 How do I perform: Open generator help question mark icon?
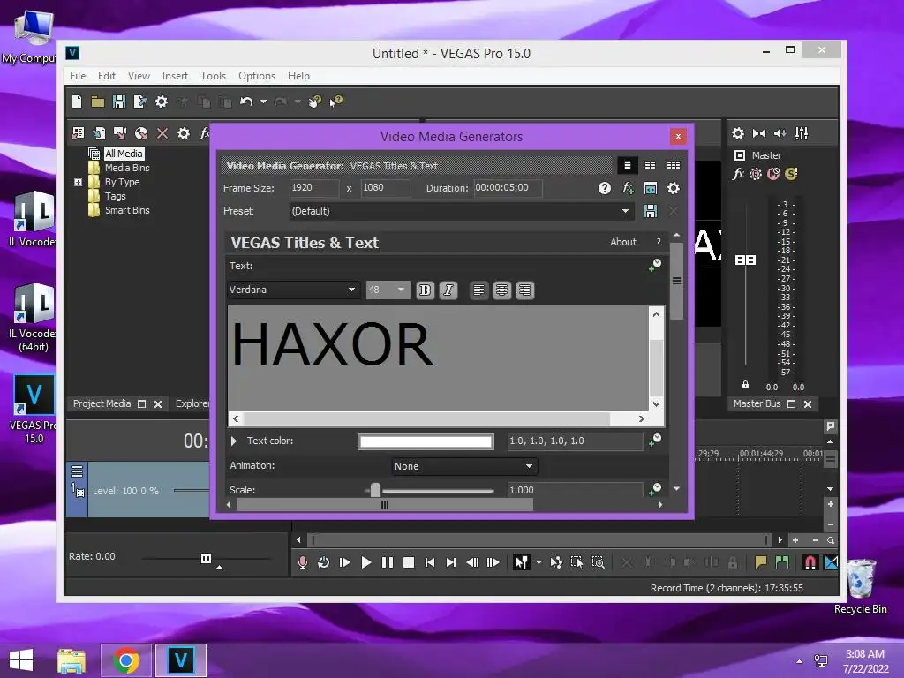604,188
